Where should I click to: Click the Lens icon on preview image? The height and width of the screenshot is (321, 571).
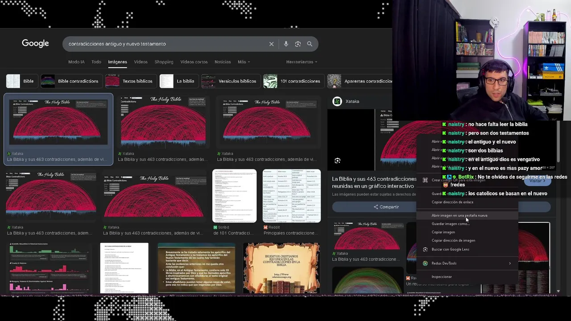[337, 160]
